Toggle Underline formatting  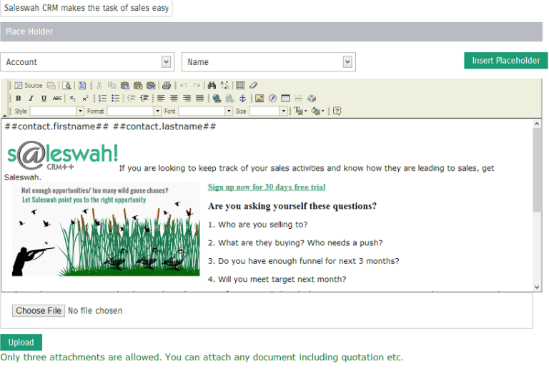[44, 99]
